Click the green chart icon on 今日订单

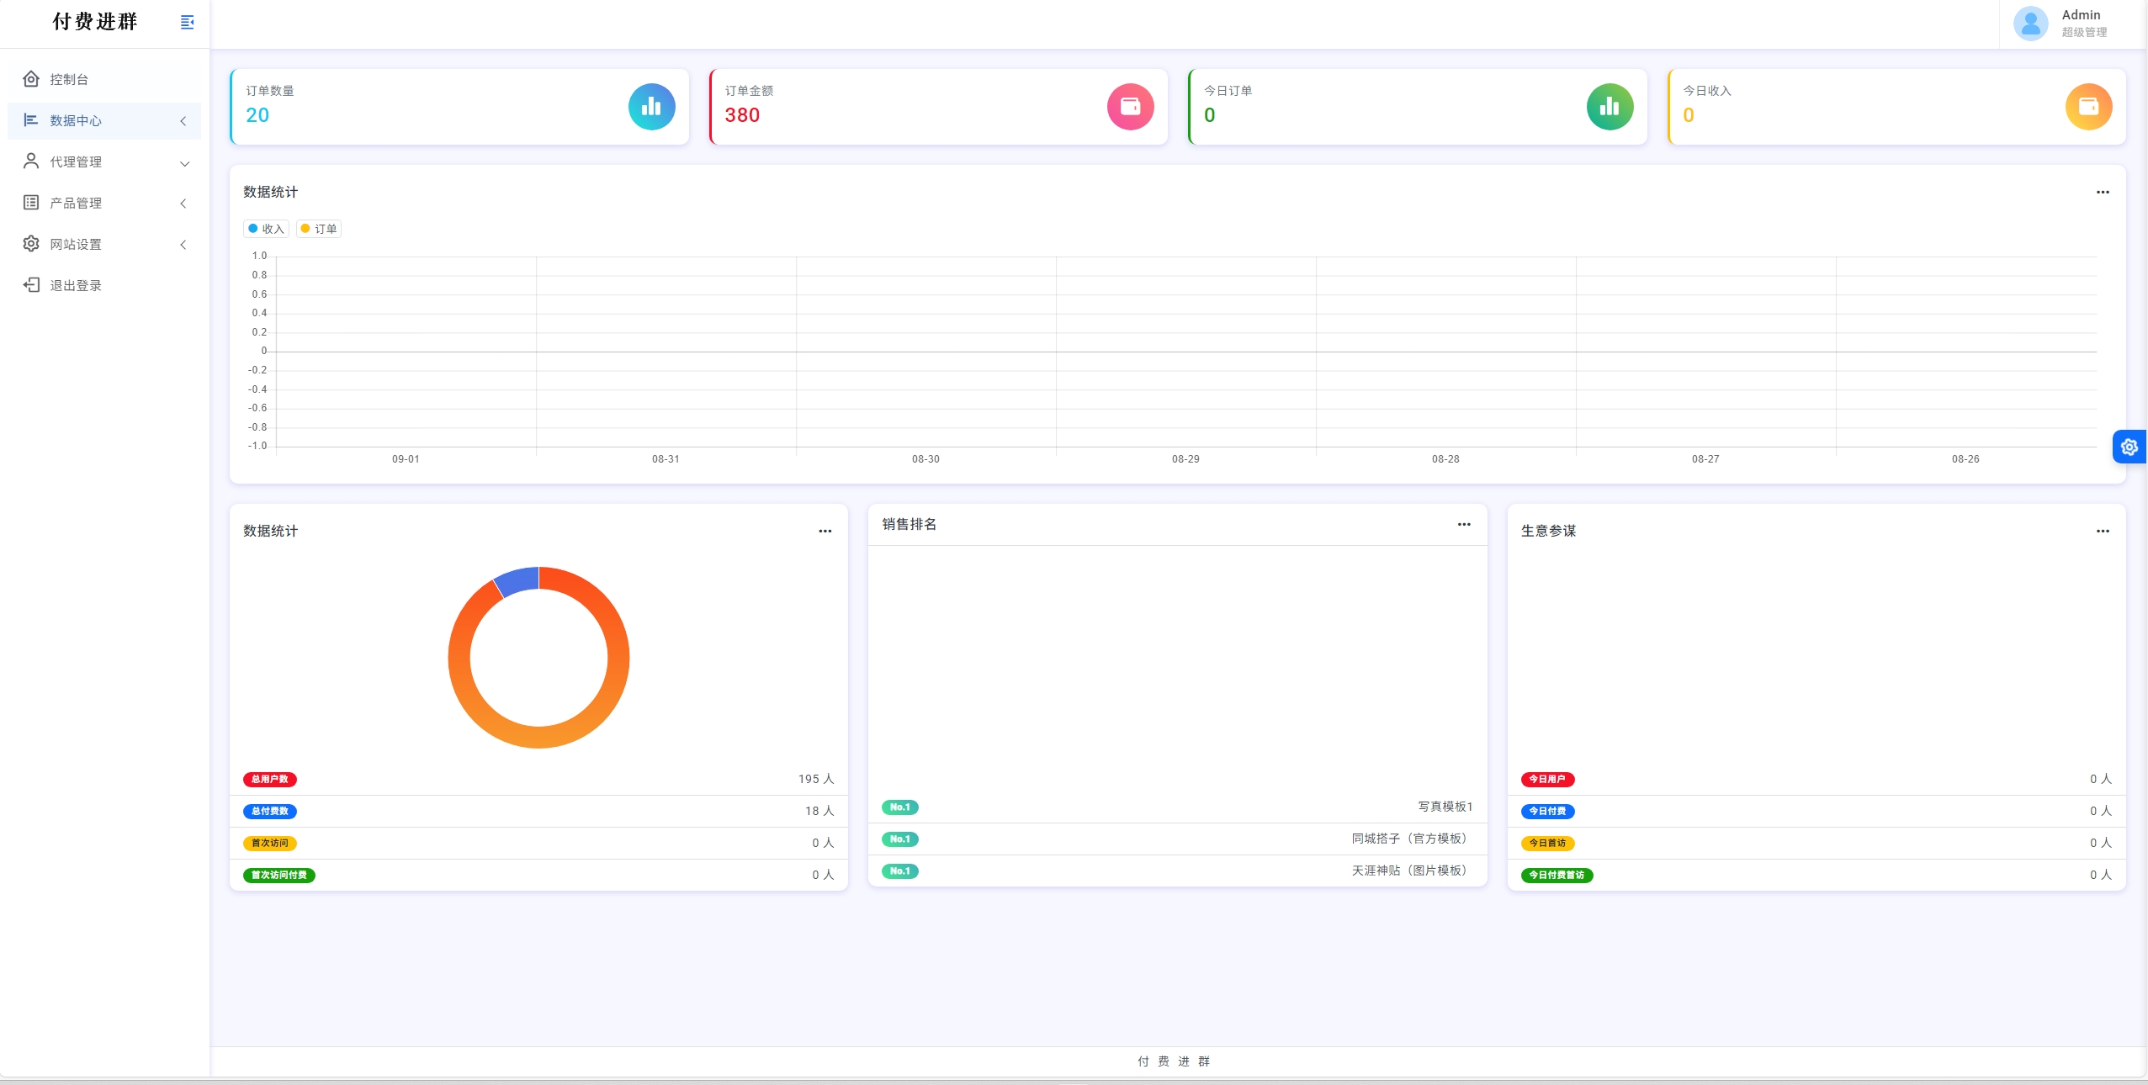tap(1609, 107)
